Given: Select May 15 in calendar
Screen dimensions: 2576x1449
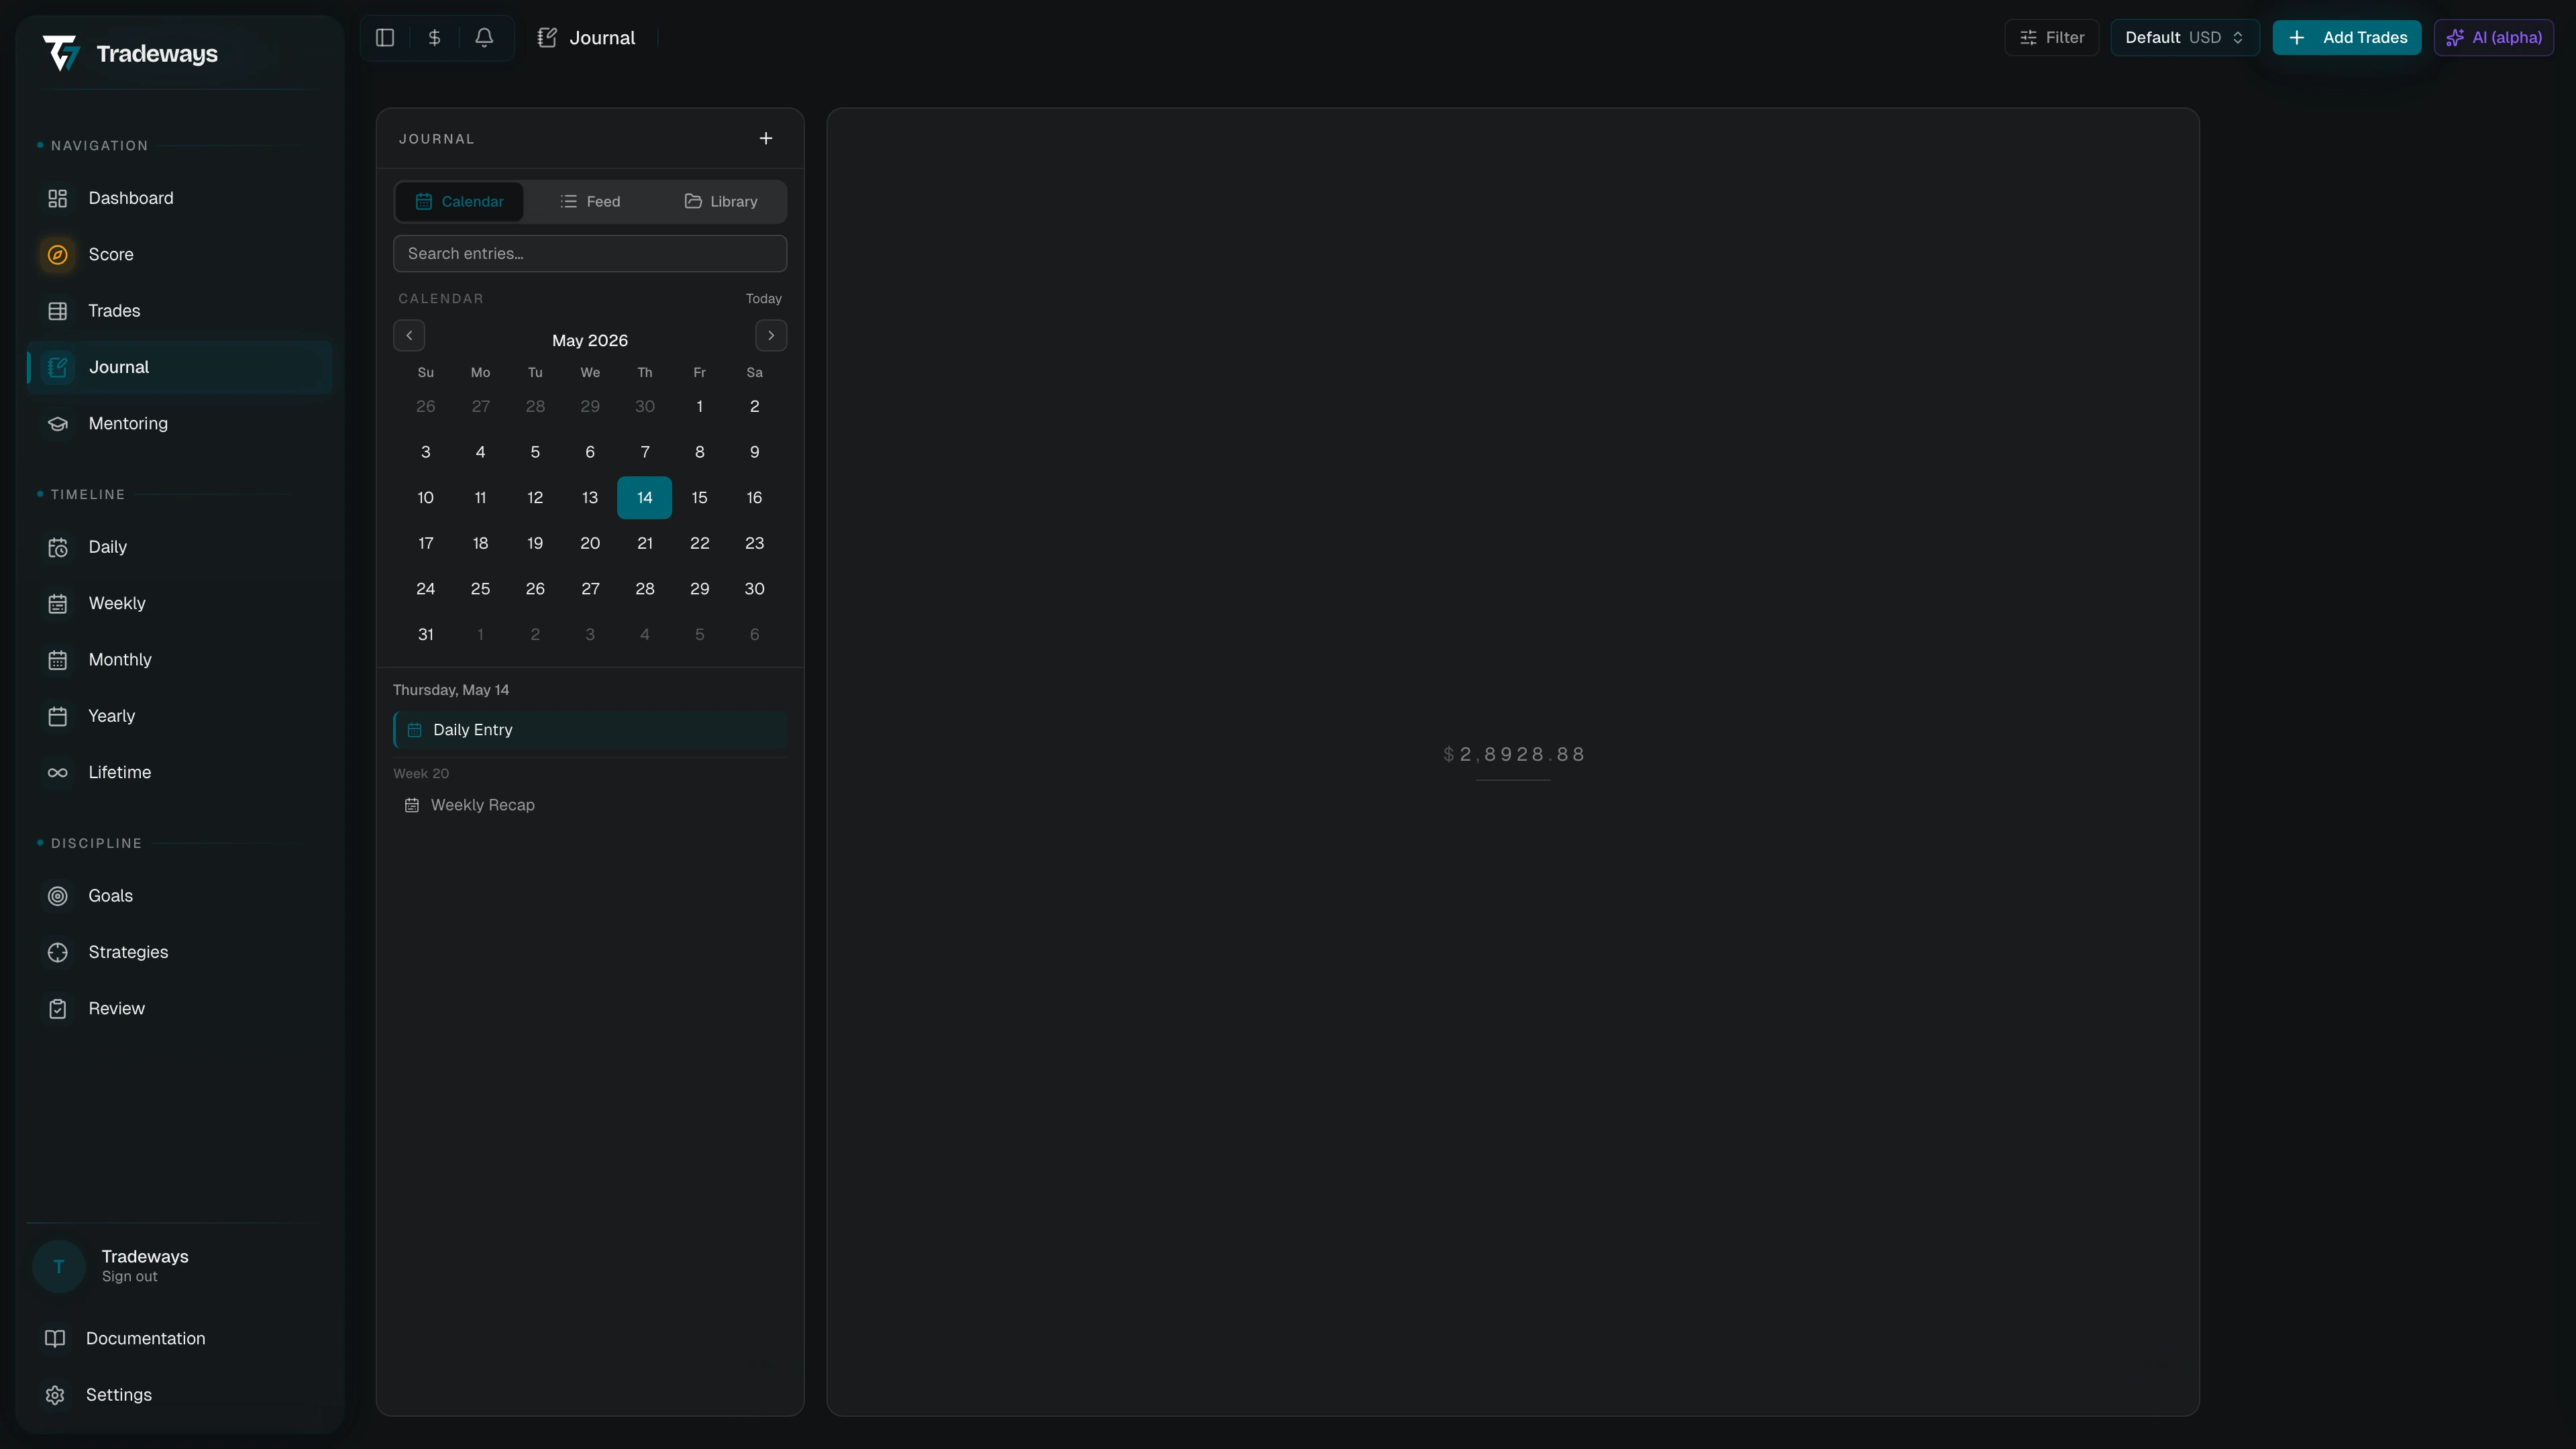Looking at the screenshot, I should tap(700, 498).
